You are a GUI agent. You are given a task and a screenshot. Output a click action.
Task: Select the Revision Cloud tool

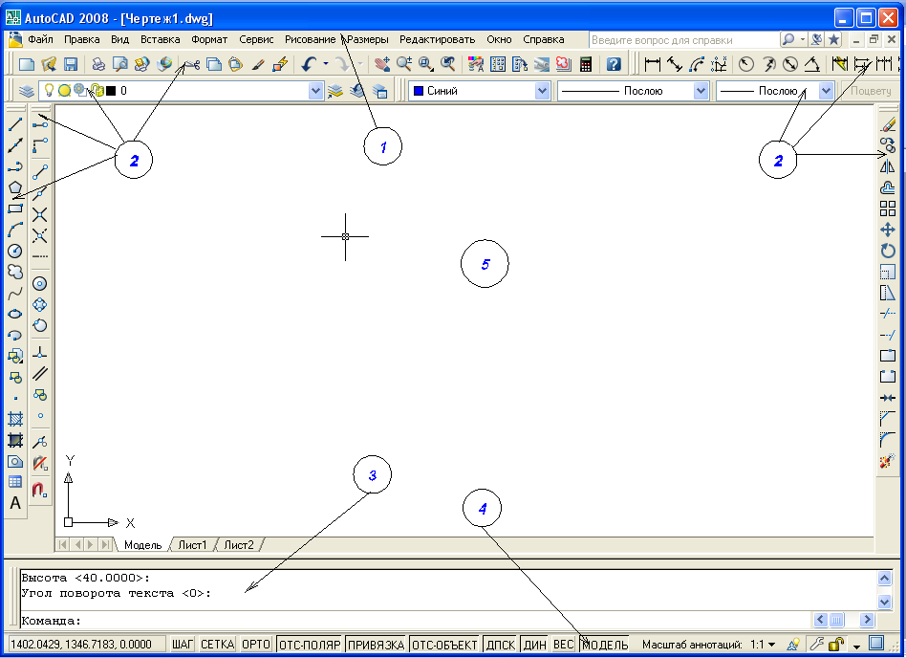click(15, 272)
